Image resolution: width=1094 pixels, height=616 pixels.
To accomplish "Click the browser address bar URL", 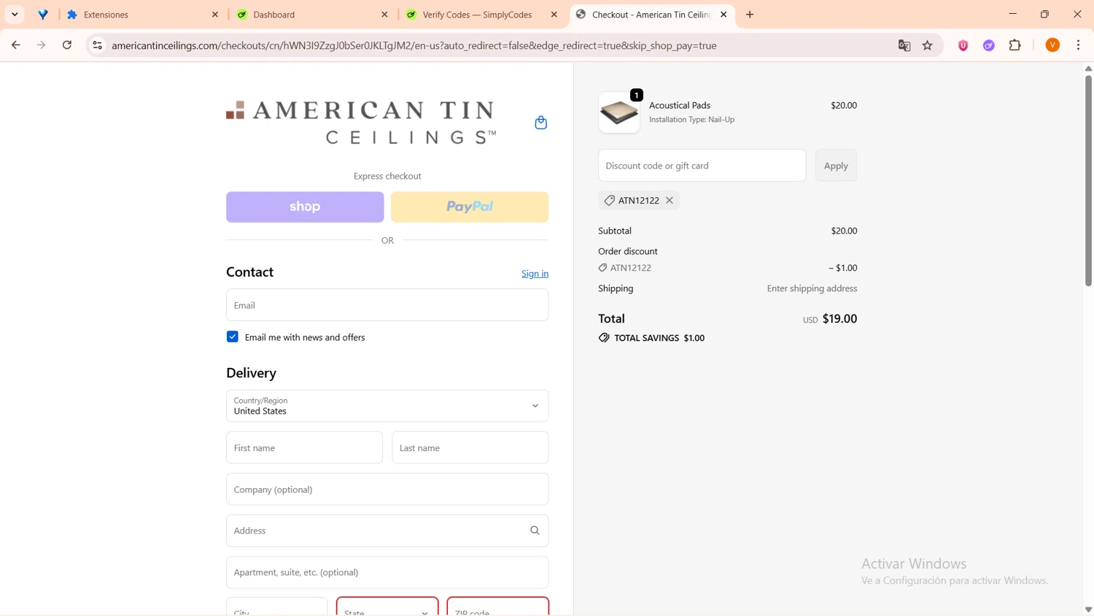I will (414, 45).
